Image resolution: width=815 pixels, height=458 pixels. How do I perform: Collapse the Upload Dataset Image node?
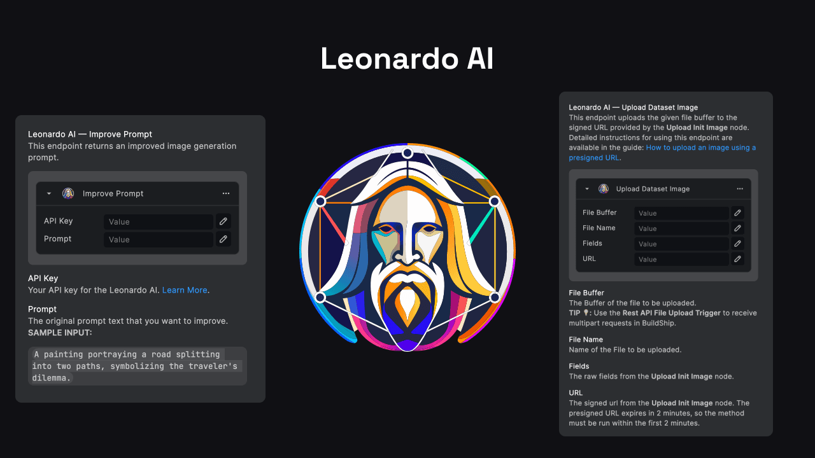point(587,189)
